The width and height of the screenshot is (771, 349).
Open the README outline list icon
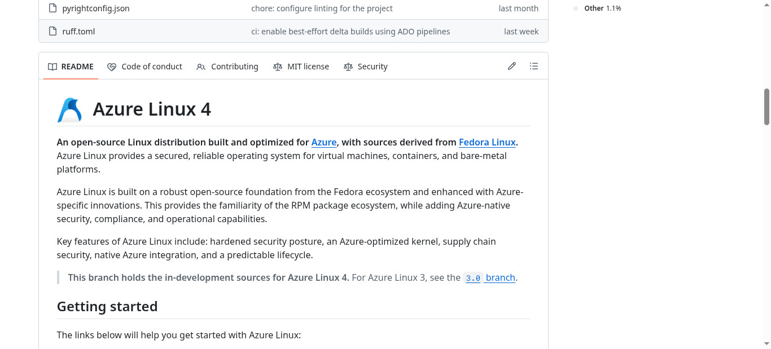pyautogui.click(x=534, y=67)
